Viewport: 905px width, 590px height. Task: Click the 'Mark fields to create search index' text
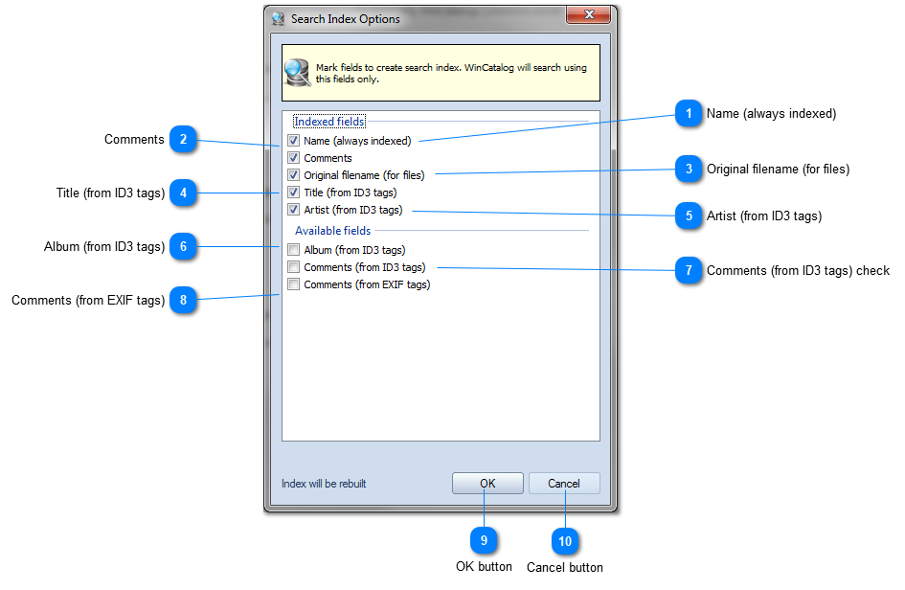[451, 74]
